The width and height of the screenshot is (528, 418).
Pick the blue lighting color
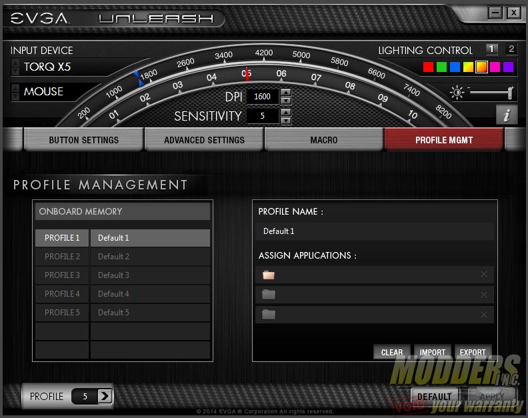(455, 67)
